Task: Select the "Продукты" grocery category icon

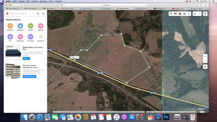Action: pos(20,26)
